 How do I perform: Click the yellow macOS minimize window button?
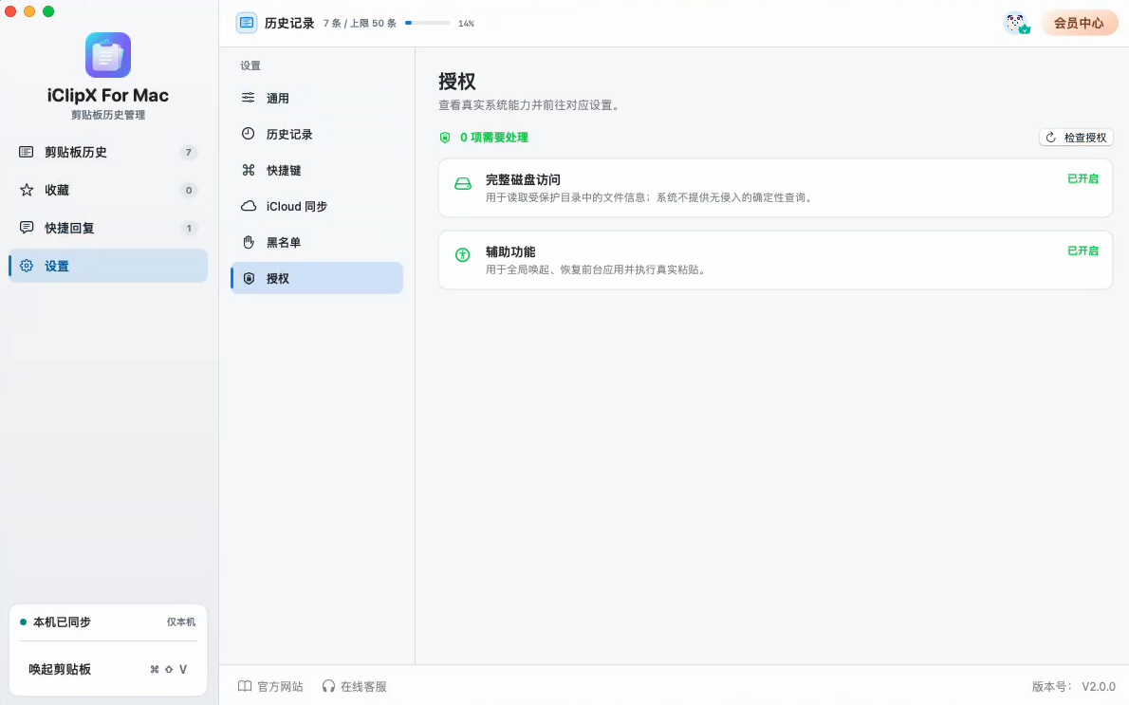(29, 11)
